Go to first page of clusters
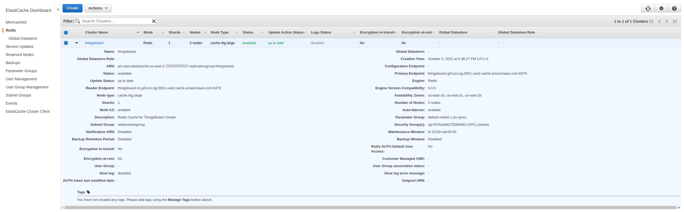The image size is (684, 212). pos(652,21)
